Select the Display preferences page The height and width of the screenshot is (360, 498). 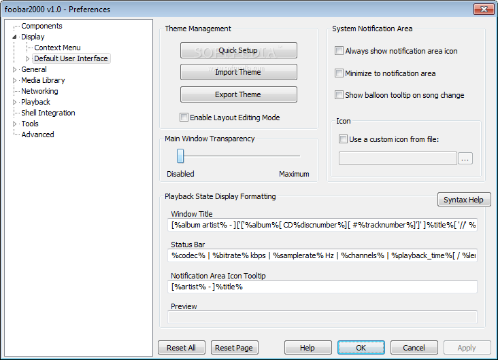[33, 37]
